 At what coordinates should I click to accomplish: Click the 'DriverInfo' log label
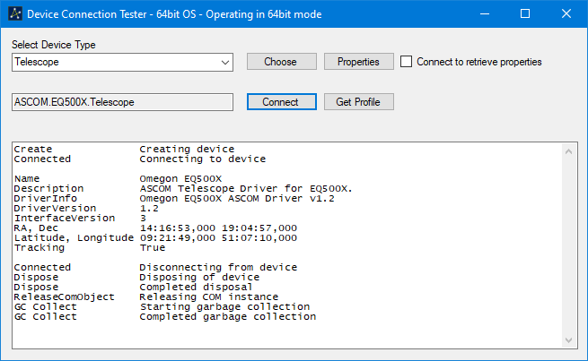46,199
